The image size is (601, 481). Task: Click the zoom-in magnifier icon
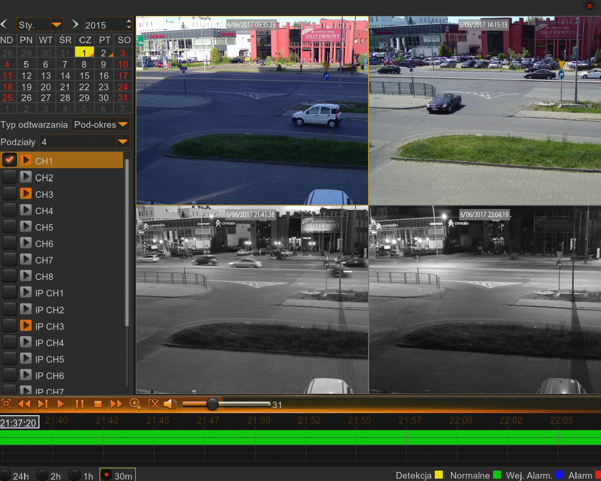pos(135,404)
